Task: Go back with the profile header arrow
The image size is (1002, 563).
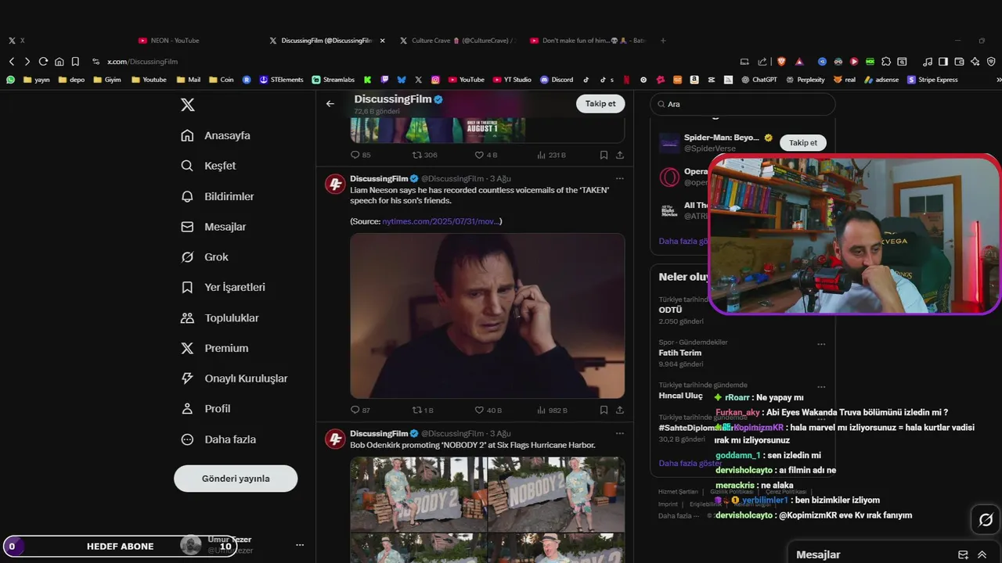Action: click(x=330, y=103)
